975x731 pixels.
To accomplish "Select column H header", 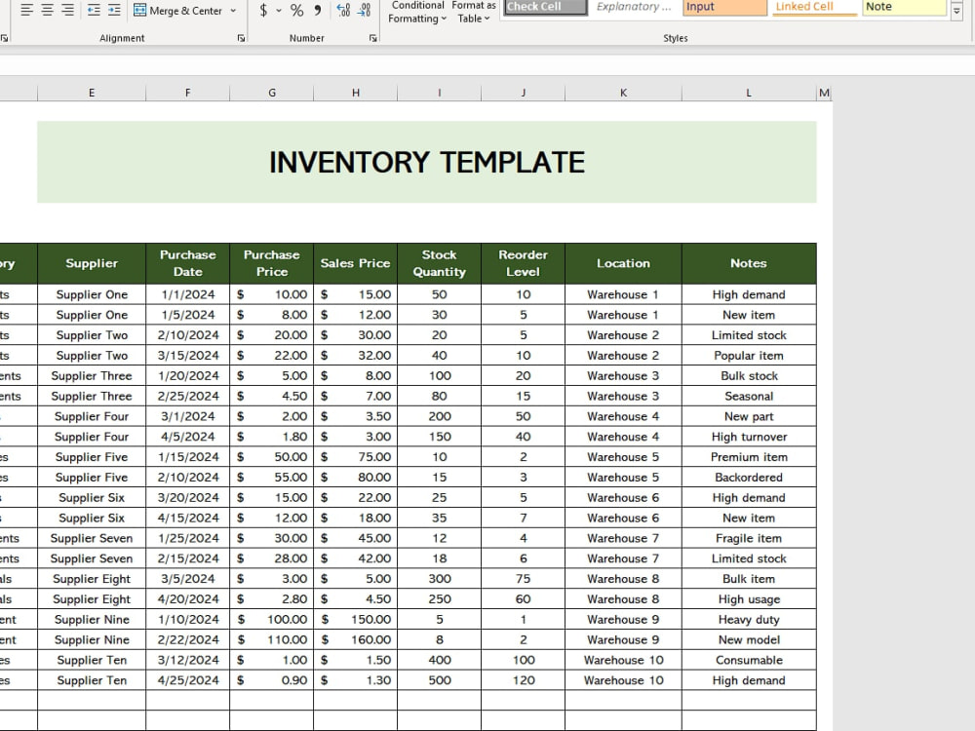I will pyautogui.click(x=356, y=93).
